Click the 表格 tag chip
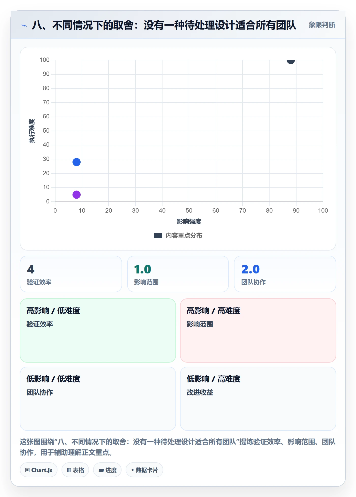This screenshot has height=497, width=356. point(75,470)
